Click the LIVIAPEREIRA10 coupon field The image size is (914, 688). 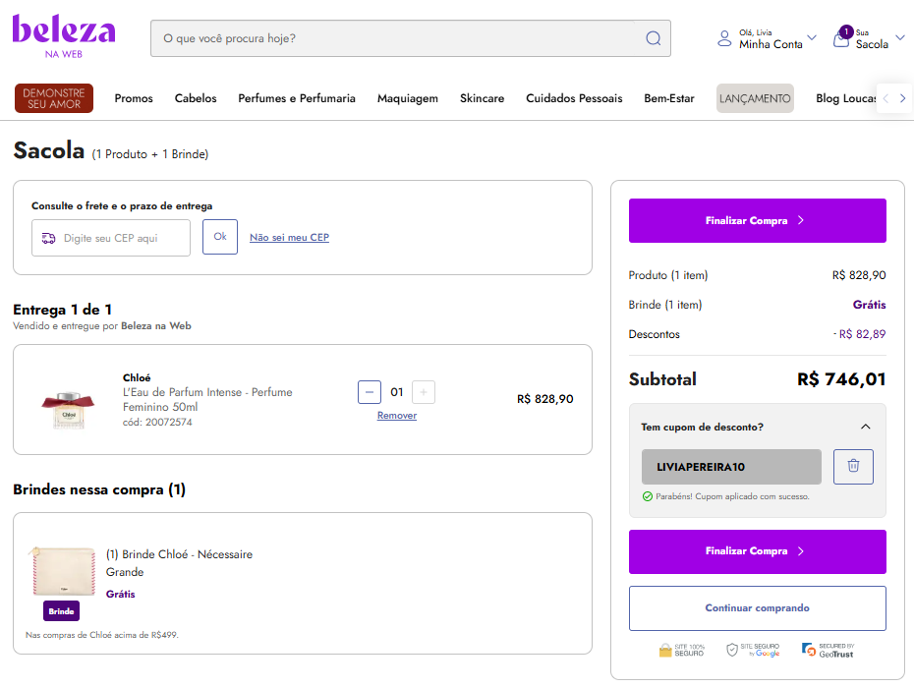731,467
